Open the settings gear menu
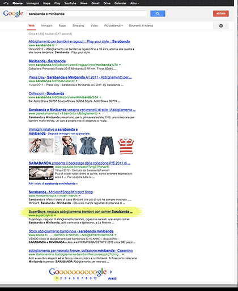Viewport: 238px width, 291px height. click(x=221, y=25)
